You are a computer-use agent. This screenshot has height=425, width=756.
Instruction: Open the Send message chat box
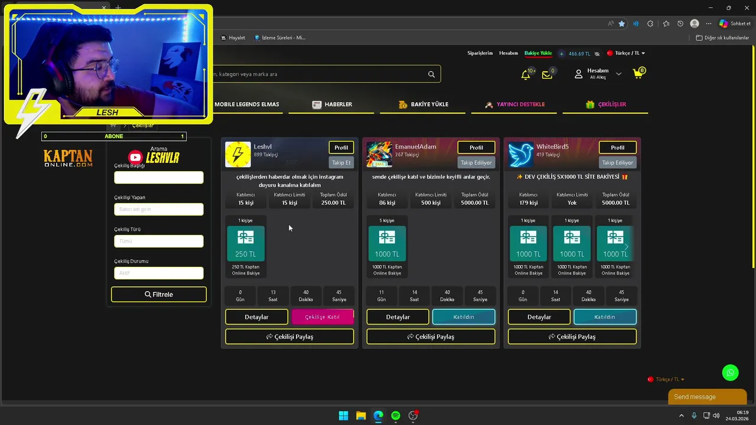click(x=707, y=397)
